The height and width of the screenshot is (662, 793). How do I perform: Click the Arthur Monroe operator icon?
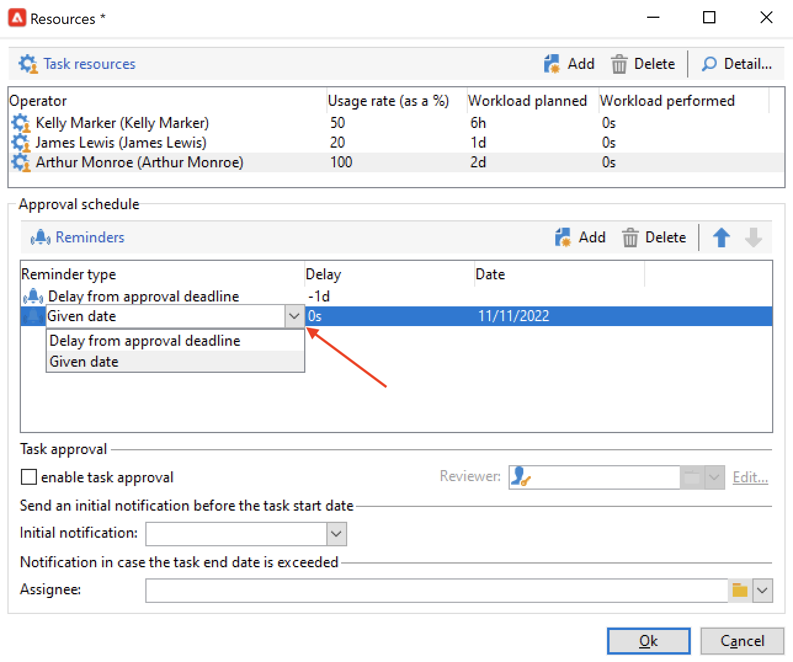21,162
